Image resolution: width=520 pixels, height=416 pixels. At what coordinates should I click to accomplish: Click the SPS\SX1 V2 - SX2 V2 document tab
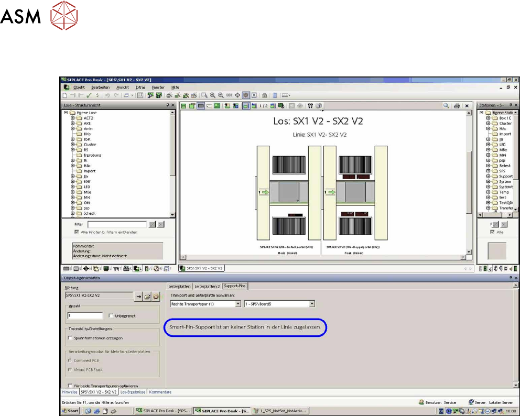[201, 268]
